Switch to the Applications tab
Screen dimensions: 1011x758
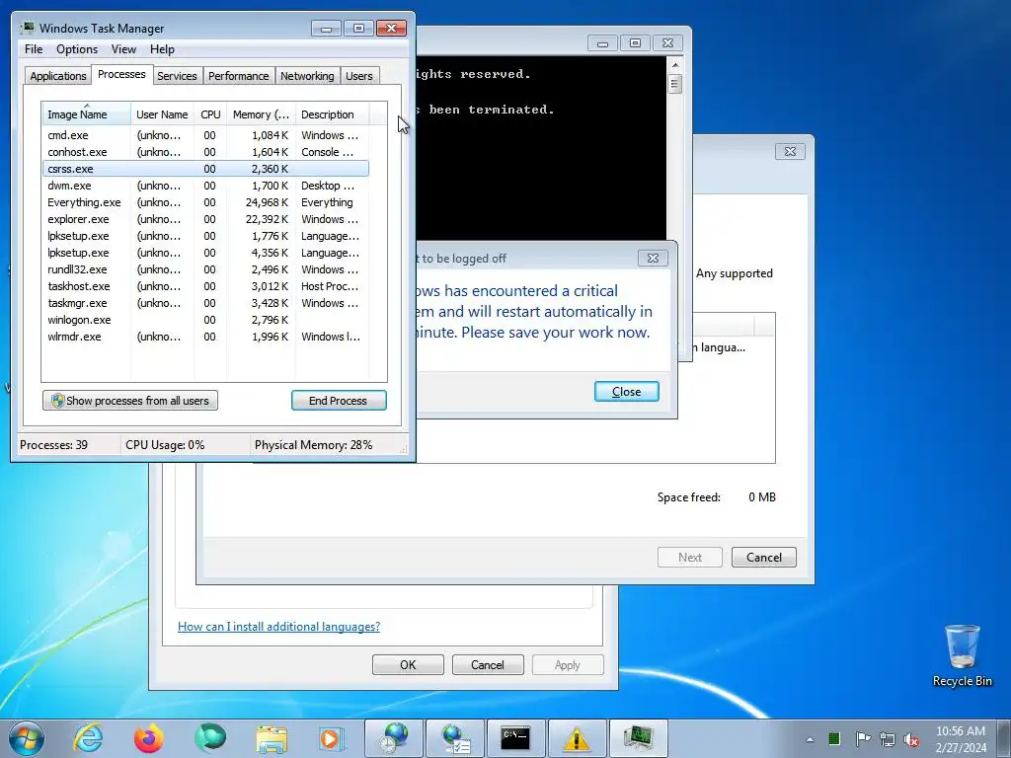58,75
